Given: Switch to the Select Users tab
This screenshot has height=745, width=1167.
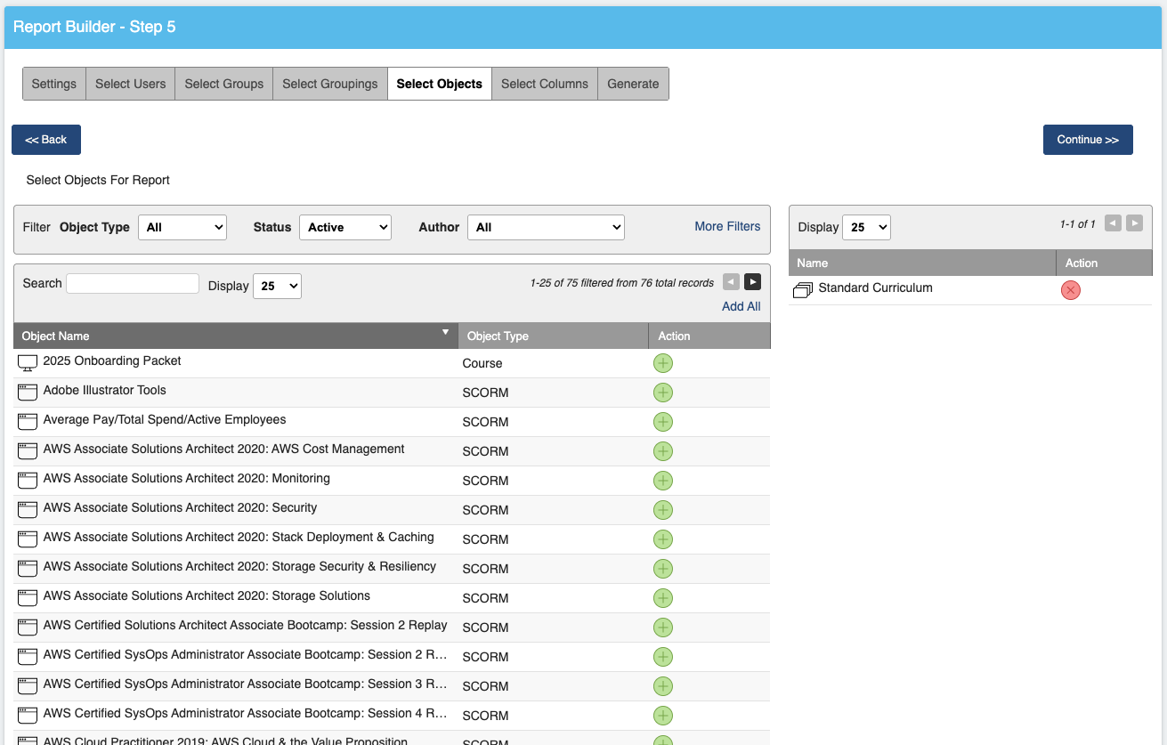Looking at the screenshot, I should pos(131,84).
